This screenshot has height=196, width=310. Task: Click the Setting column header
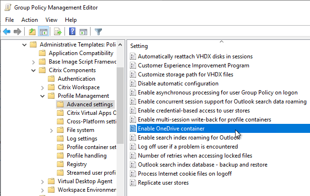139,46
